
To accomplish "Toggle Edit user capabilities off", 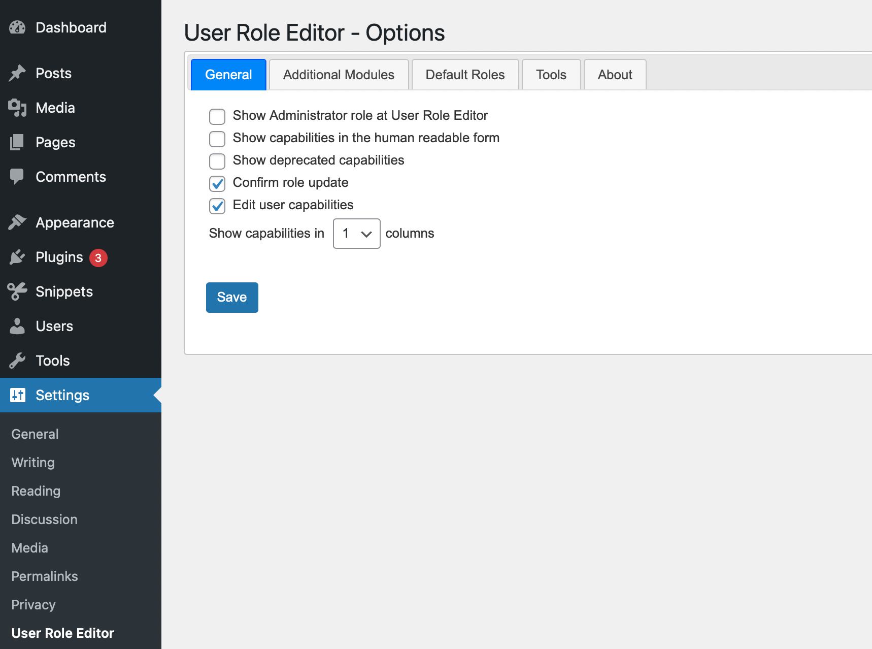I will [x=217, y=206].
